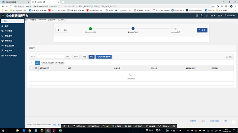The image size is (238, 133).
Task: Open the apps grid icon in header
Action: click(x=197, y=16)
